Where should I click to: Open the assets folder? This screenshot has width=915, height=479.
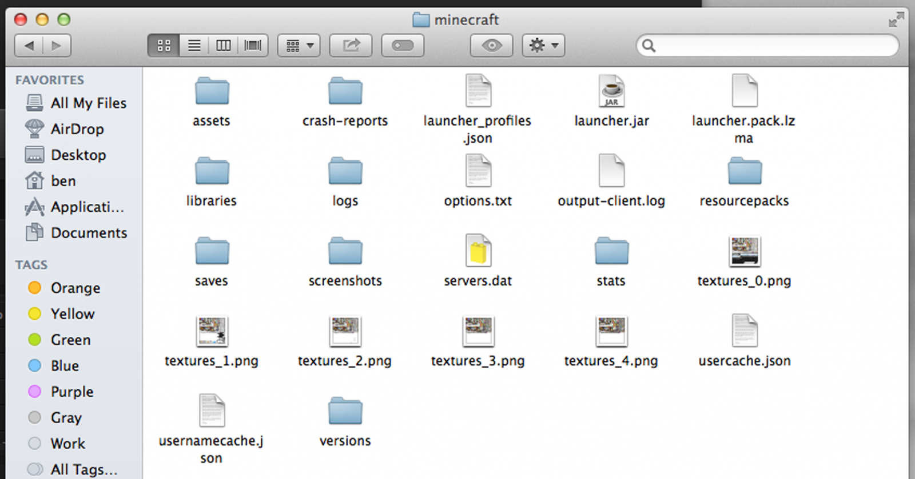pos(212,91)
